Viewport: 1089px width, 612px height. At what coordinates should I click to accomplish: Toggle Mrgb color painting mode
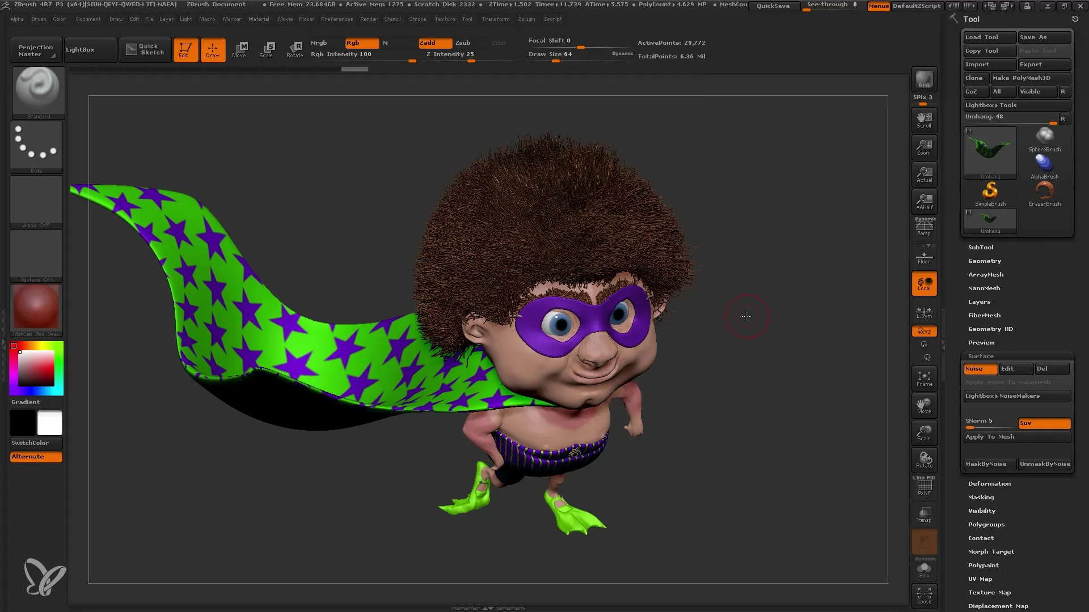pos(319,42)
